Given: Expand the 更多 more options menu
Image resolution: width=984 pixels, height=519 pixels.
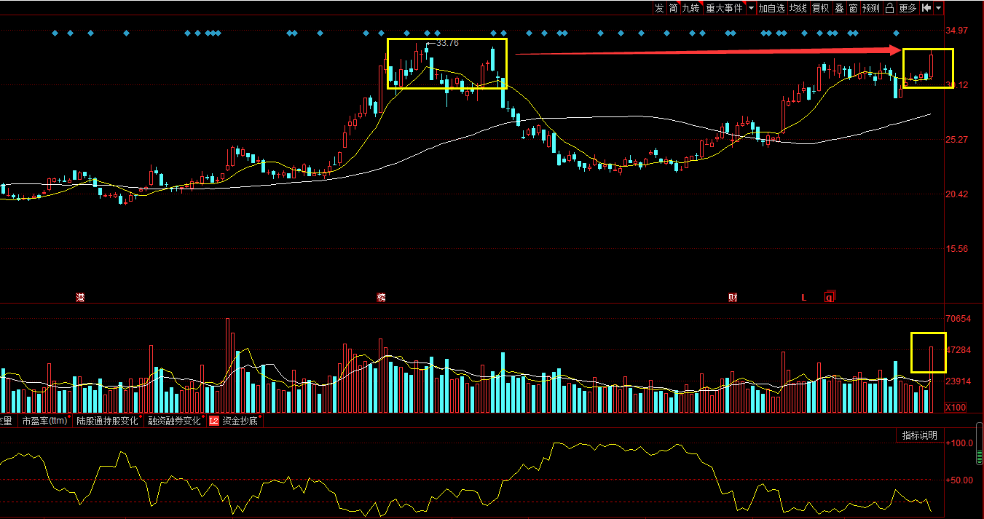Looking at the screenshot, I should [908, 8].
